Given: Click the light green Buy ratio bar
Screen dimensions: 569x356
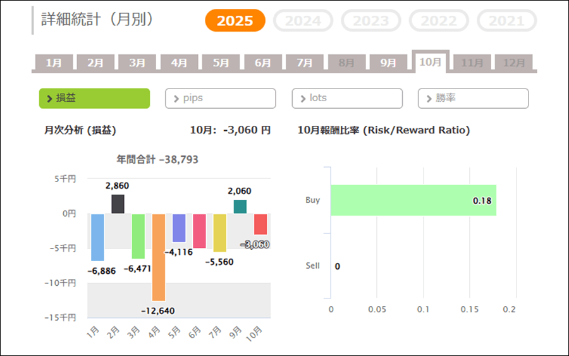Looking at the screenshot, I should (x=413, y=200).
